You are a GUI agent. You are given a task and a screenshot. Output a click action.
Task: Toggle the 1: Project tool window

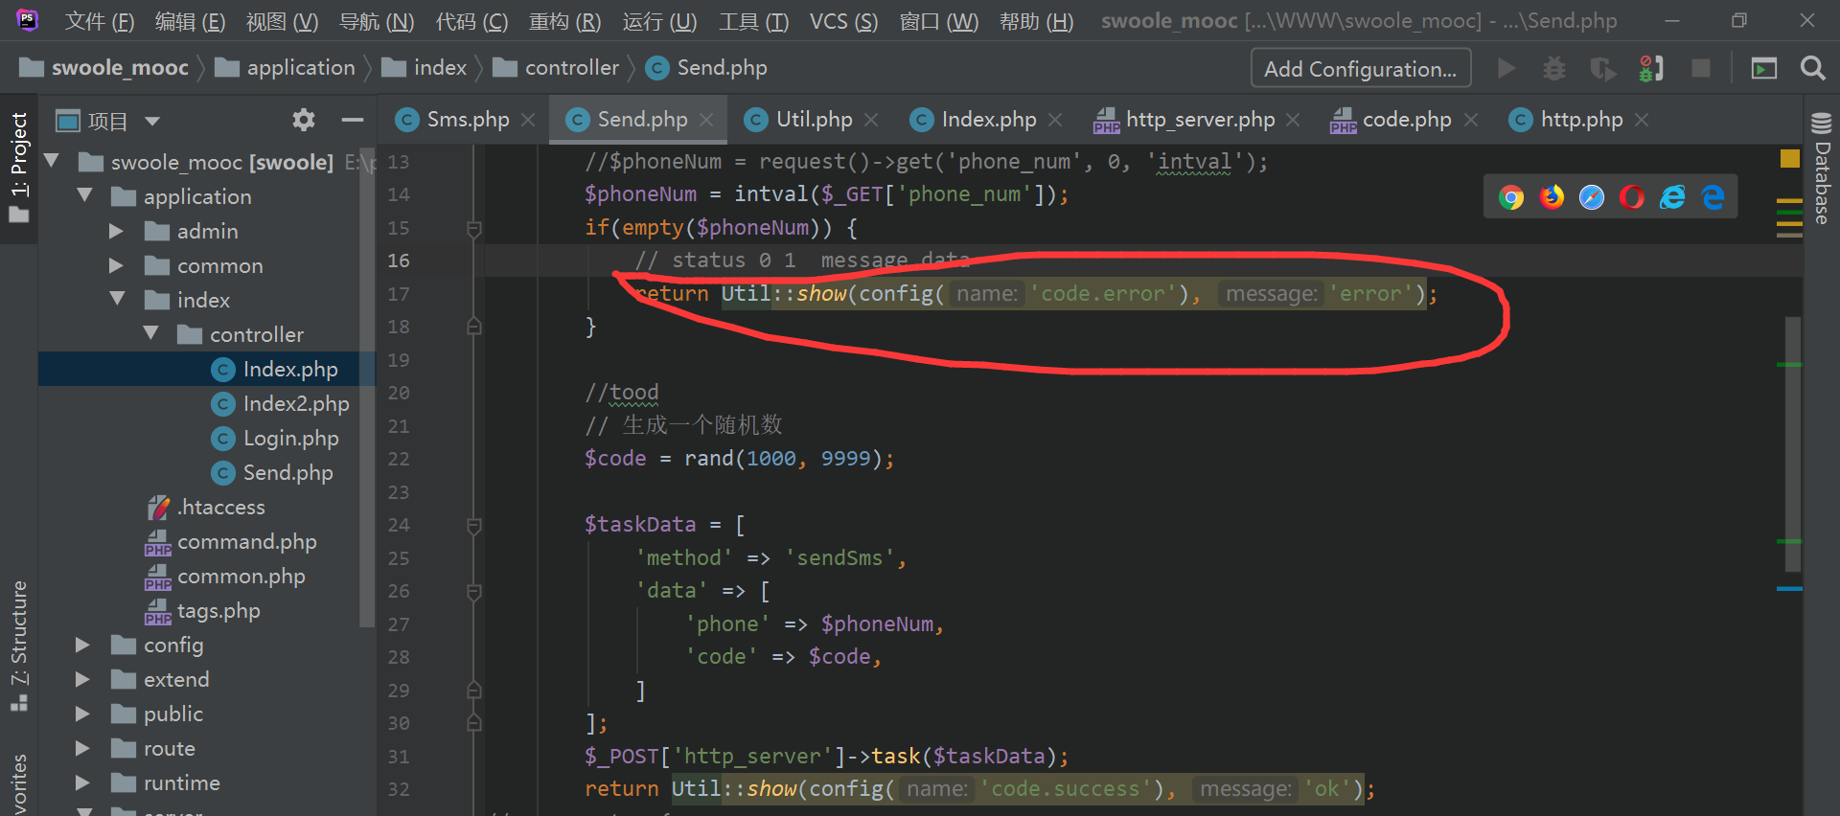[19, 168]
